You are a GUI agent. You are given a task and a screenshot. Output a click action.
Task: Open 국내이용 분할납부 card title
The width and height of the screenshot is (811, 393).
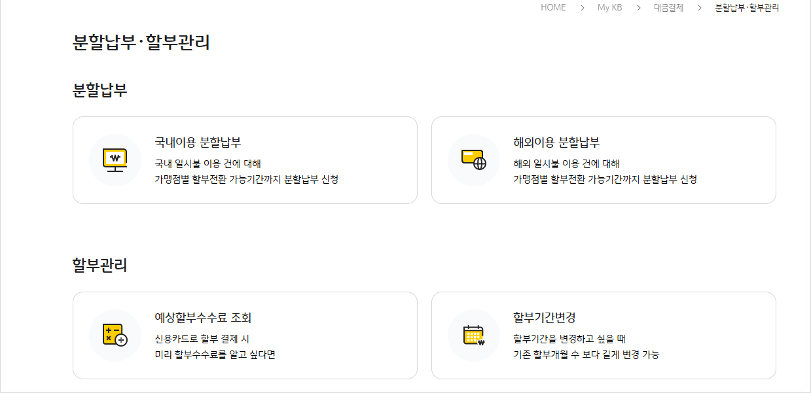point(198,143)
